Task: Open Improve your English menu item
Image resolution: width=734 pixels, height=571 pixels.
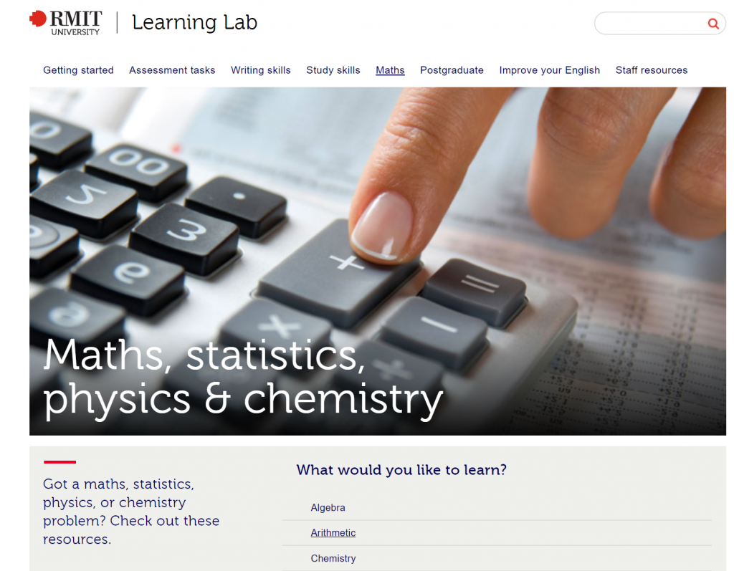Action: [549, 70]
